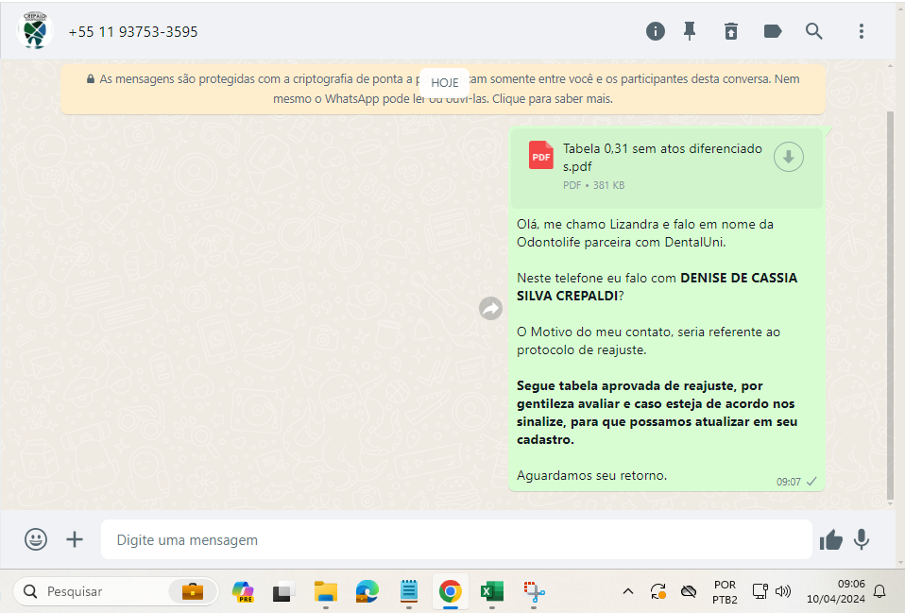Click the encryption notice to learn more
The height and width of the screenshot is (613, 905).
(443, 89)
